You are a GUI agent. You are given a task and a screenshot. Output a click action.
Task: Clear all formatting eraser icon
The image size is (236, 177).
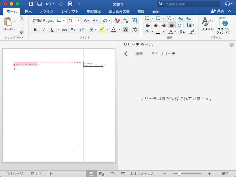pos(117,21)
